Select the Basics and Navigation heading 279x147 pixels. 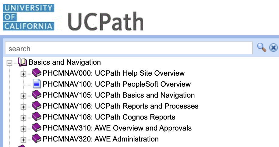pos(65,62)
